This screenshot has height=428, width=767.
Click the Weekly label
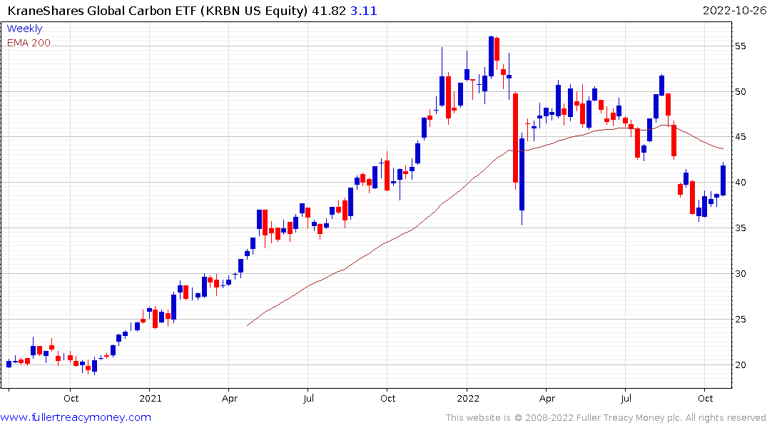click(24, 29)
